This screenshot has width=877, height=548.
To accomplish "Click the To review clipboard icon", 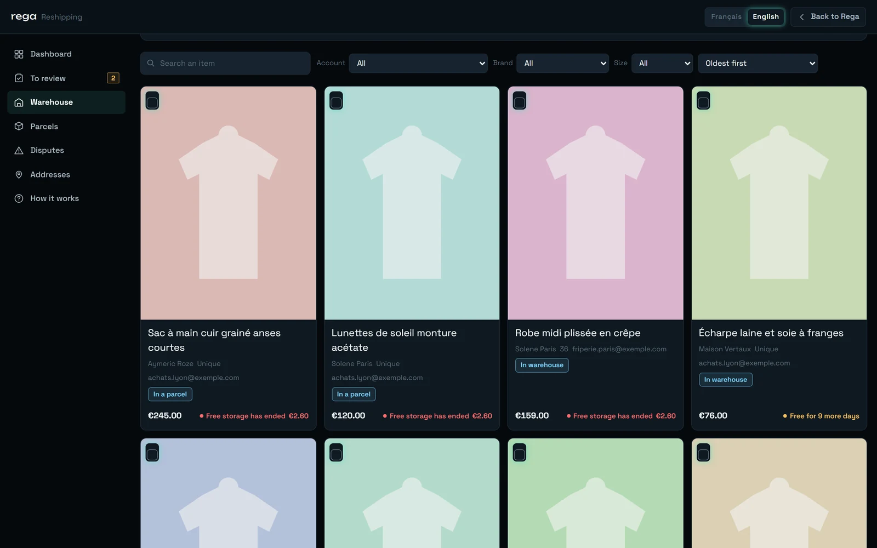I will 19,78.
